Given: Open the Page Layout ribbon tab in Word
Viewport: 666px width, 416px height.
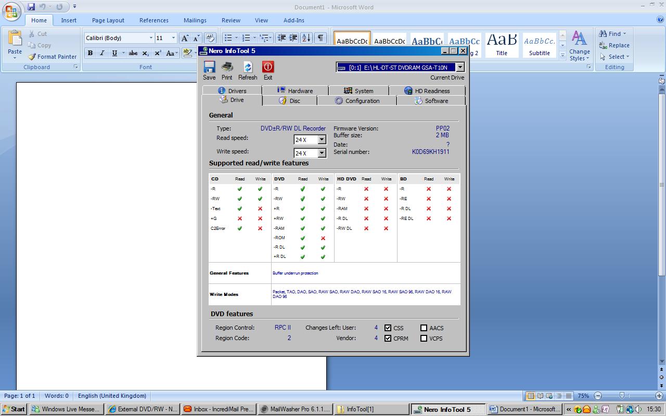Looking at the screenshot, I should coord(108,20).
